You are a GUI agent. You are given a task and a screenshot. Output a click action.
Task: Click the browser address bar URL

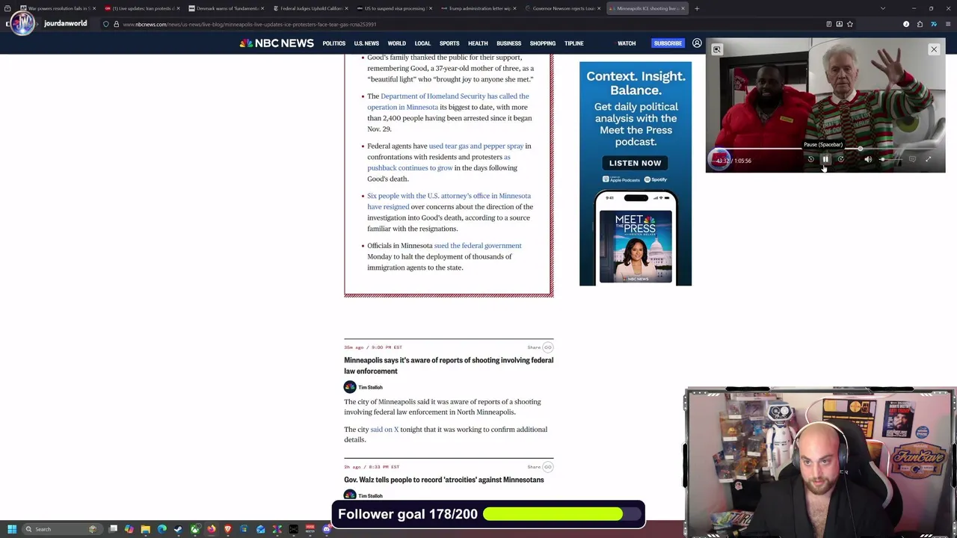pyautogui.click(x=249, y=24)
